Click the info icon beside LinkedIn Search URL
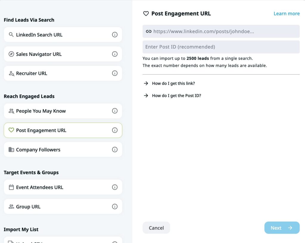Screen dimensions: 305x243 click(115, 35)
